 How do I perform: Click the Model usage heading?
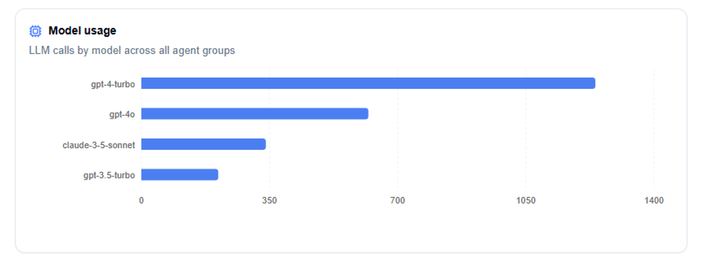click(82, 31)
